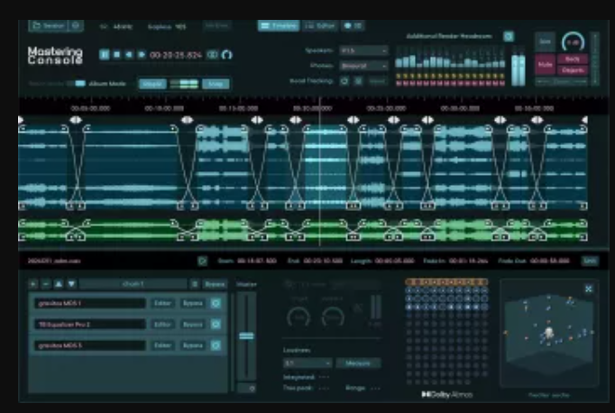Toggle power icon on the top plugin slot
This screenshot has height=413, width=615.
pyautogui.click(x=216, y=303)
